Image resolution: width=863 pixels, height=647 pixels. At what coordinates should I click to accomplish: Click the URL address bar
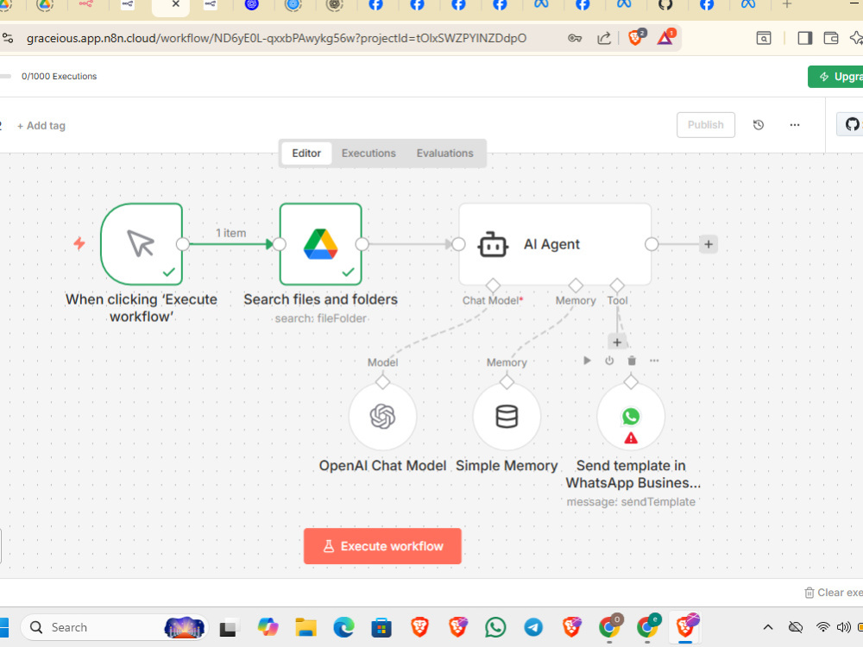coord(276,38)
